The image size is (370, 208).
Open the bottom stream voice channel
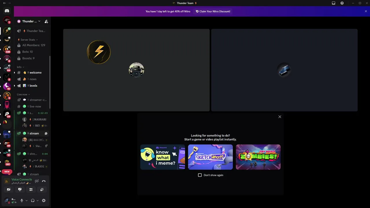[32, 174]
